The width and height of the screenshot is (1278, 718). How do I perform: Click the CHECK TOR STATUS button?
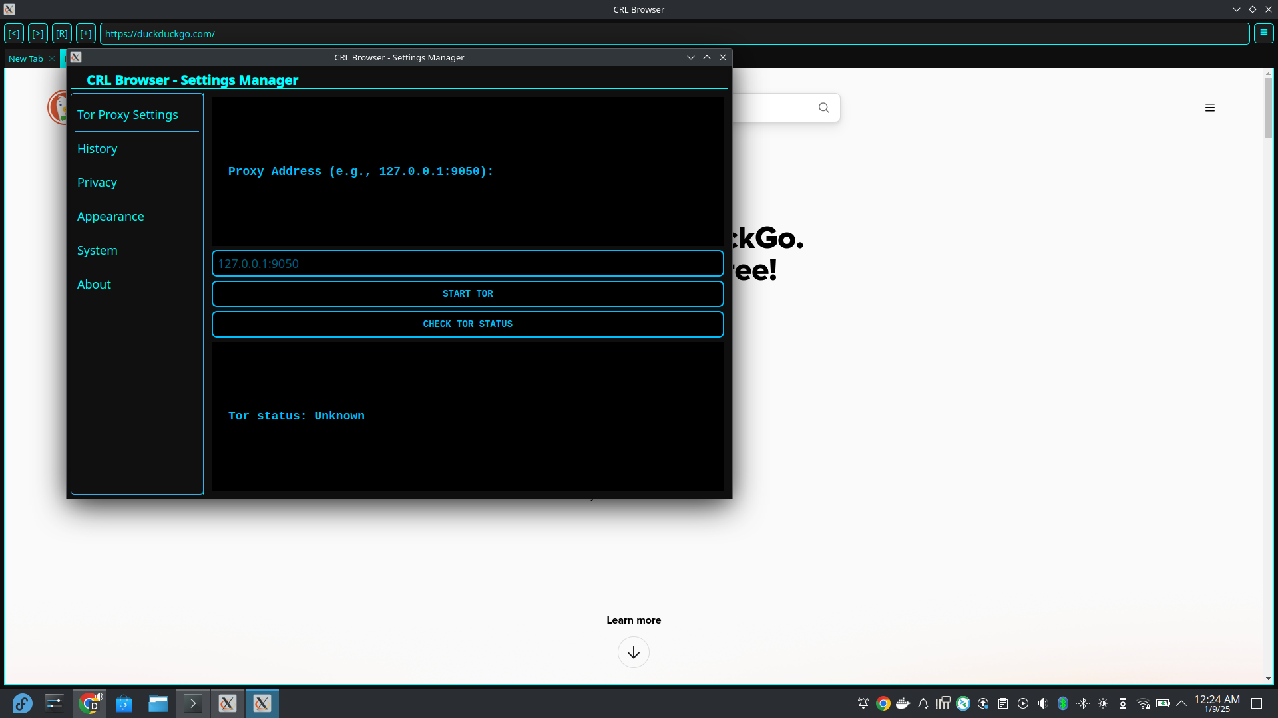click(x=468, y=324)
